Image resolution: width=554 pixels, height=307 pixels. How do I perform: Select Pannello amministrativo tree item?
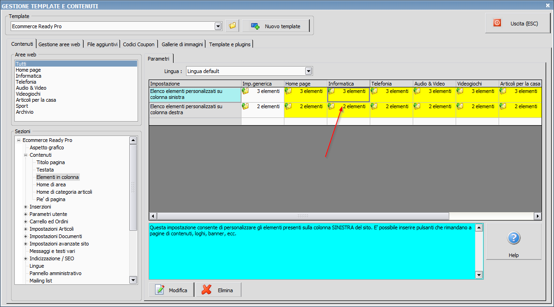pos(55,273)
